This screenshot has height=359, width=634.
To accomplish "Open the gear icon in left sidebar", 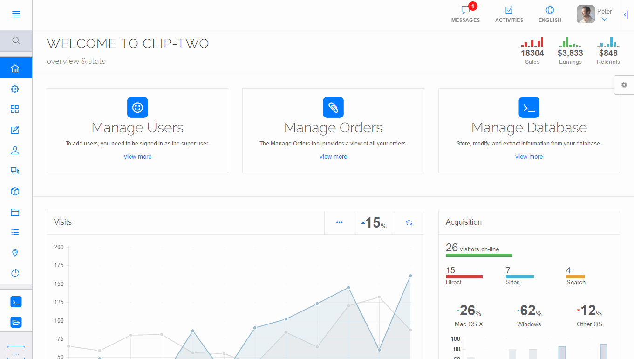I will tap(15, 89).
